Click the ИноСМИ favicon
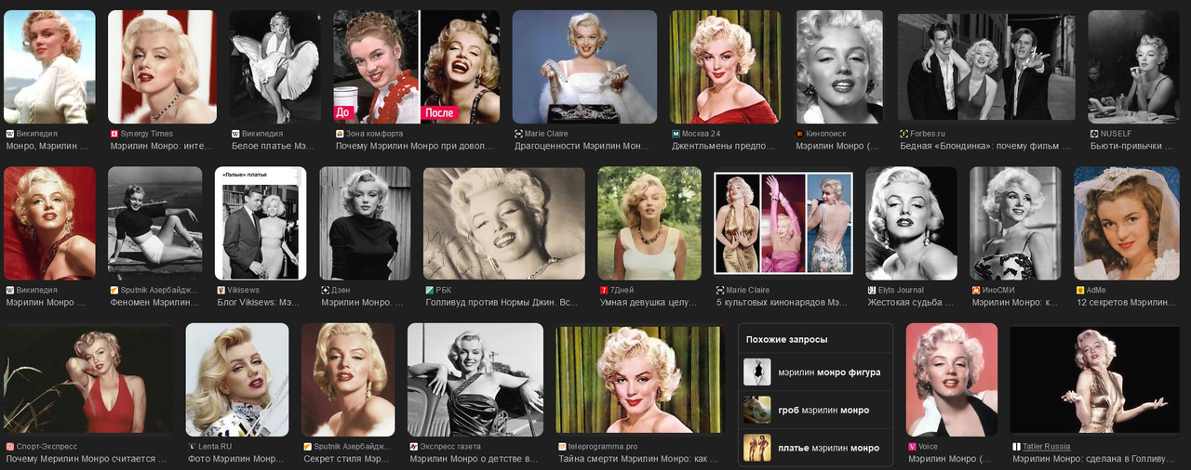1191x470 pixels. (975, 290)
